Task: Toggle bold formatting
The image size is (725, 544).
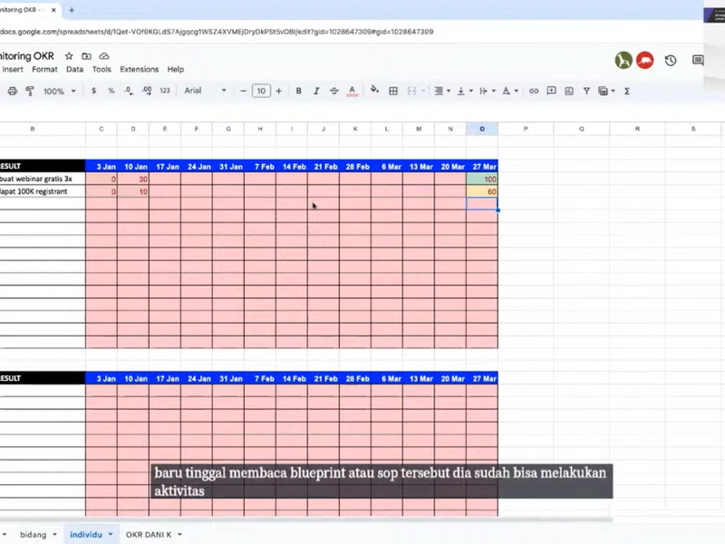Action: click(x=298, y=91)
